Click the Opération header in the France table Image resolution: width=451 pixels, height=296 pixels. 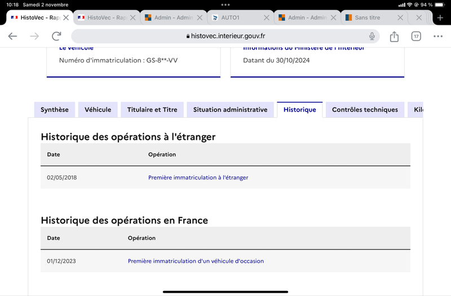click(x=142, y=238)
